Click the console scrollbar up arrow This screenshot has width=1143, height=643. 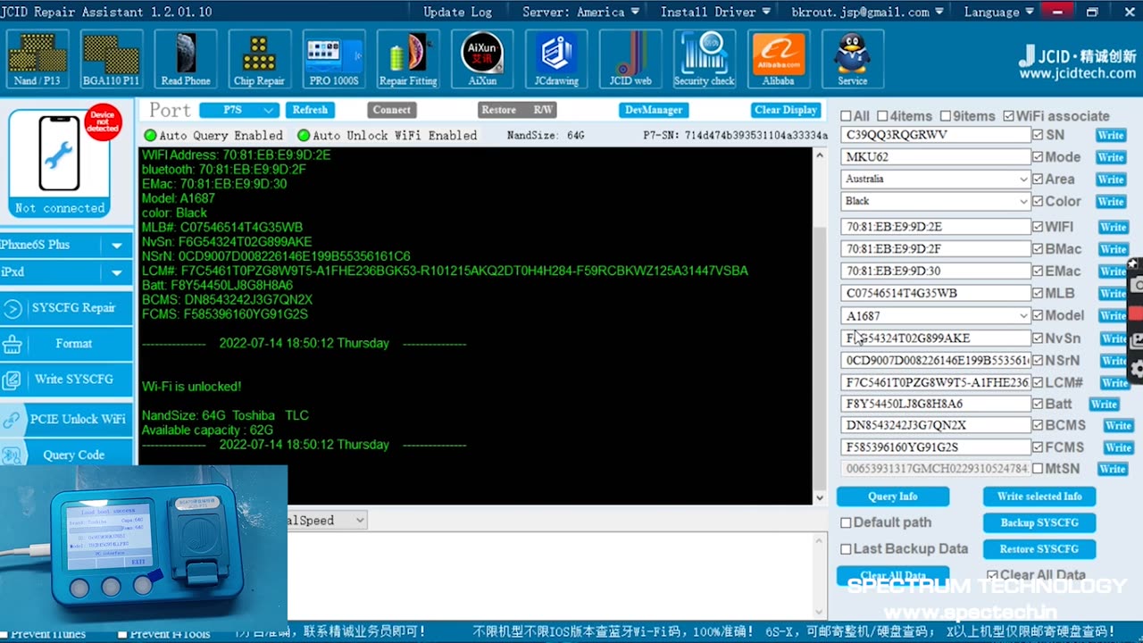pos(819,154)
